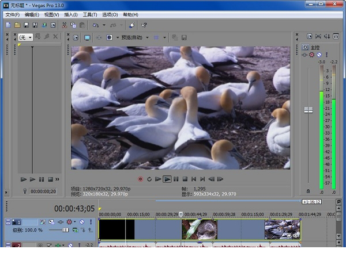The image size is (346, 257).
Task: Open preview window project properties icon
Action: point(76,37)
